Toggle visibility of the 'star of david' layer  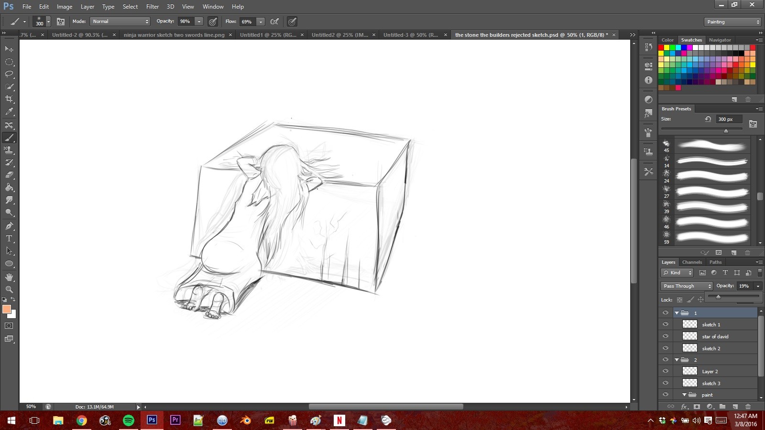[666, 336]
